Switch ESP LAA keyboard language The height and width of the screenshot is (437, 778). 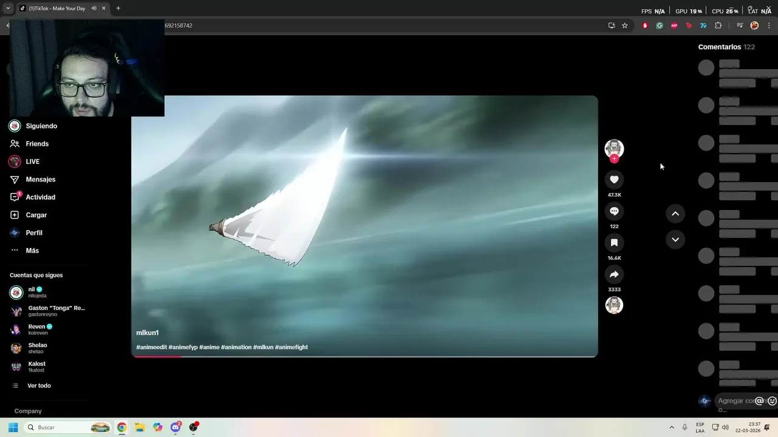pyautogui.click(x=700, y=427)
